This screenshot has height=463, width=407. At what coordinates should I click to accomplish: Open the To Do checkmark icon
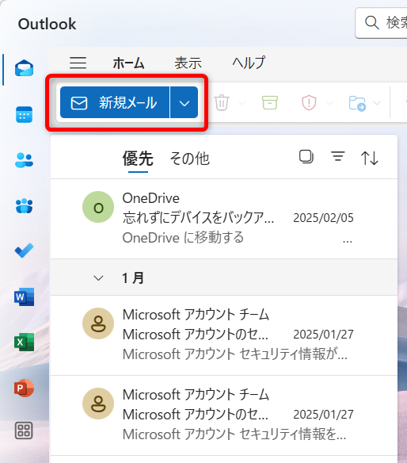click(x=25, y=251)
